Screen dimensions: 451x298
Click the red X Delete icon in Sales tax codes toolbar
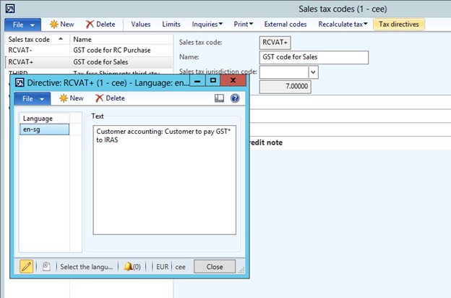tap(90, 24)
